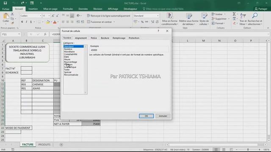The width and height of the screenshot is (271, 152).
Task: Click the dialog help question mark
Action: click(158, 31)
